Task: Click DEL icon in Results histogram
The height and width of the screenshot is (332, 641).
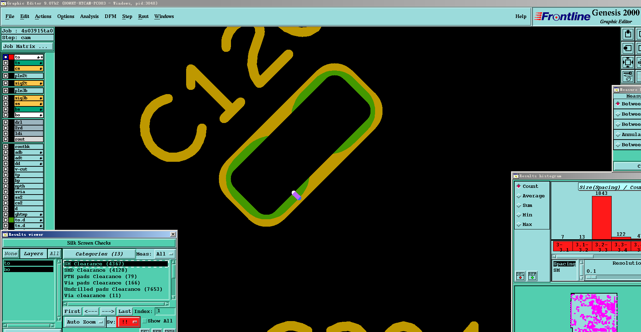Action: [520, 276]
